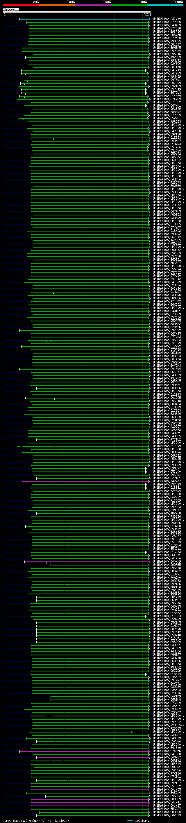This screenshot has height=823, width=186.
Task: Select label UniRef100_Q7XYA9
Action: tap(167, 99)
